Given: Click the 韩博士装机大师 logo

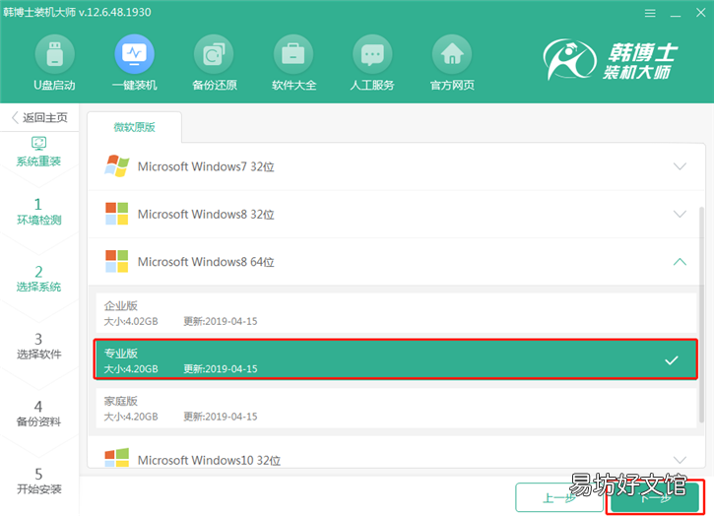Looking at the screenshot, I should click(611, 60).
